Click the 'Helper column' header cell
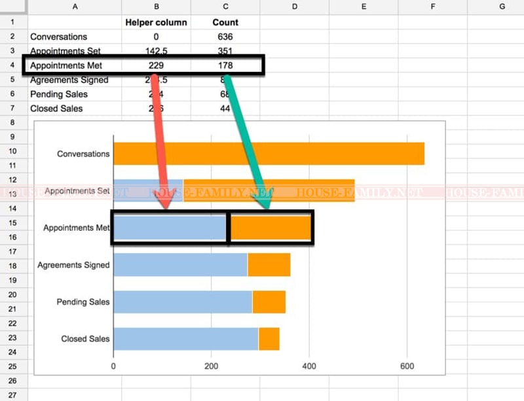 (x=156, y=22)
